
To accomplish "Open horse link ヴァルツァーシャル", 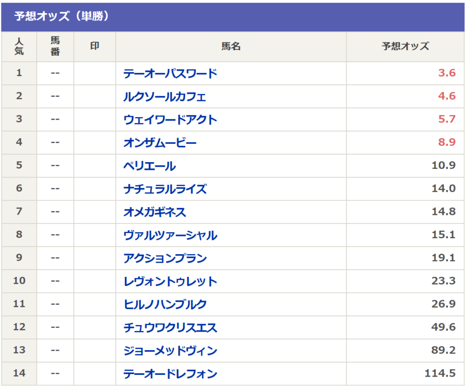I will (170, 235).
